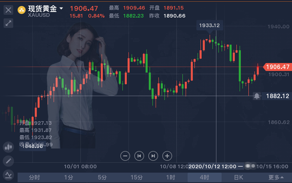Open the candlestick chart type icon
Image resolution: width=292 pixels, height=183 pixels.
click(8, 147)
